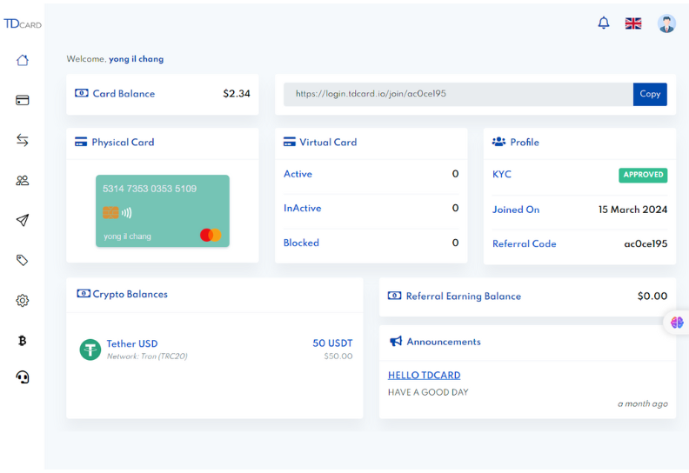
Task: Select the transfer arrows sidebar icon
Action: pos(23,140)
